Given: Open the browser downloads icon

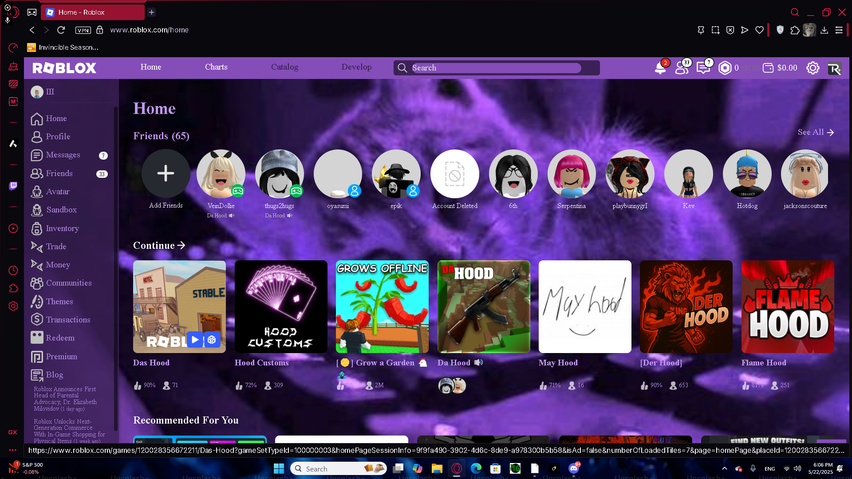Looking at the screenshot, I should point(824,30).
